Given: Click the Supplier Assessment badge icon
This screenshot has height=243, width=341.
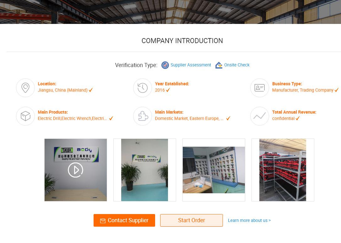Looking at the screenshot, I should tap(165, 65).
